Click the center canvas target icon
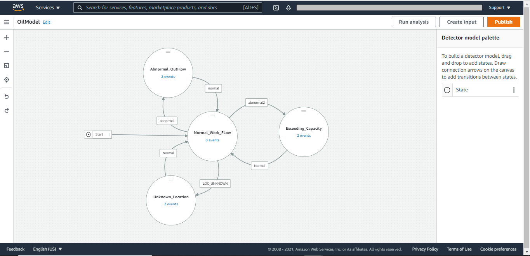Viewport: 530px width, 256px height. (x=7, y=80)
